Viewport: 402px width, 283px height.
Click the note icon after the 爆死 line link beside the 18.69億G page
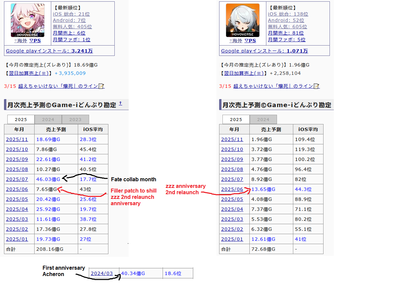[x=101, y=86]
